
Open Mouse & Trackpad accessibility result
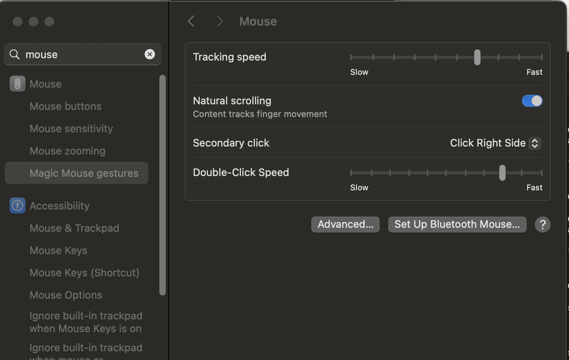pyautogui.click(x=75, y=228)
